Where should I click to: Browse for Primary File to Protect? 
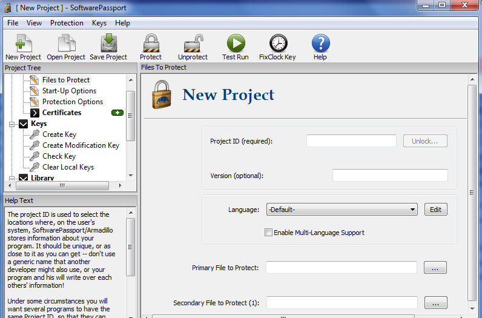pyautogui.click(x=435, y=268)
